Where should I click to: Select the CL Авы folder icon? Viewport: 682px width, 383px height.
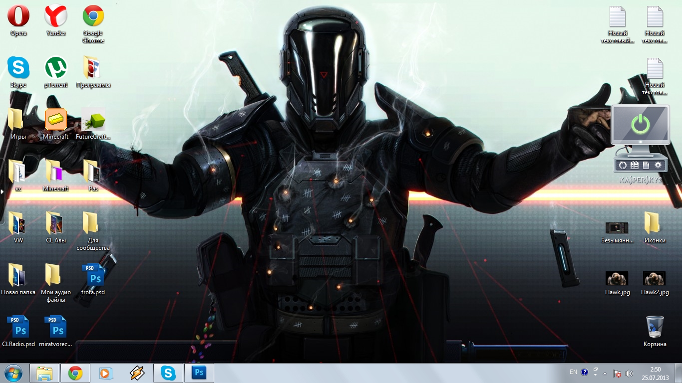click(x=56, y=227)
